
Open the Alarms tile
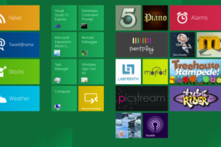[195, 18]
